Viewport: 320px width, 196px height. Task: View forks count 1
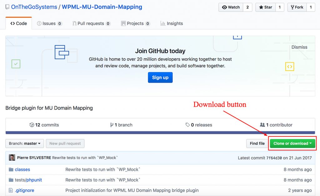[311, 7]
